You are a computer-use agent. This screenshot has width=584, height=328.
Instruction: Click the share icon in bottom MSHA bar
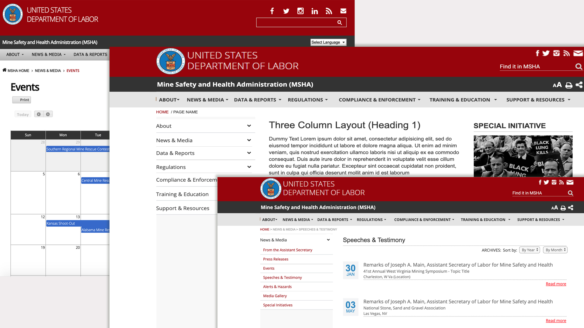pyautogui.click(x=571, y=208)
